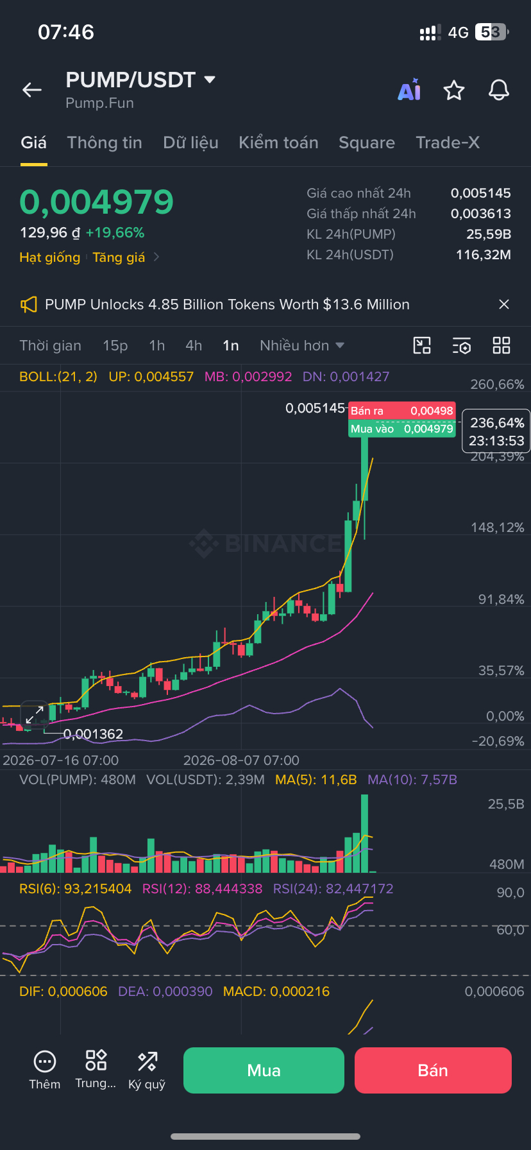Open Ký quỹ margin trading icon
The height and width of the screenshot is (1150, 531).
point(147,1061)
